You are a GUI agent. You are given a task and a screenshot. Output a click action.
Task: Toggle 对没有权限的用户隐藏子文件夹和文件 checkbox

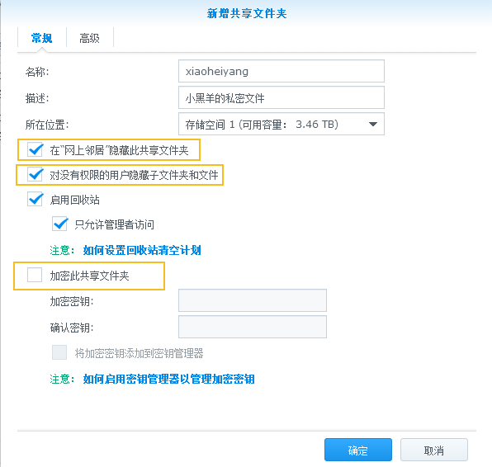click(35, 174)
